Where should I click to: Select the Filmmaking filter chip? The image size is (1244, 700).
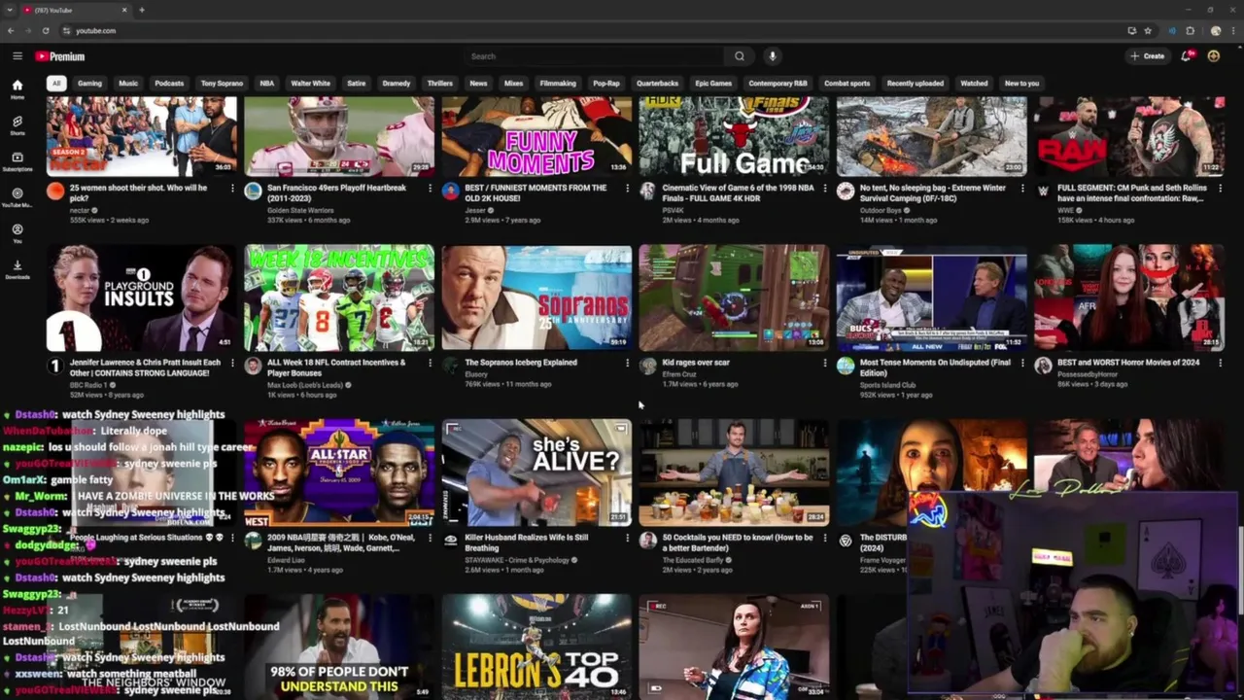click(x=558, y=84)
